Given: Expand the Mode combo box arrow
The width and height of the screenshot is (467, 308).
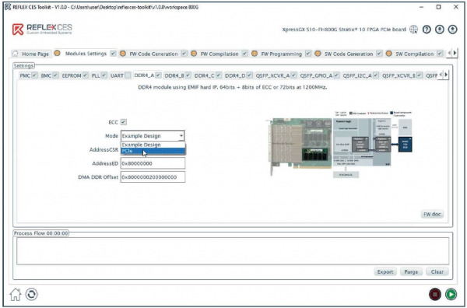Looking at the screenshot, I should 181,135.
